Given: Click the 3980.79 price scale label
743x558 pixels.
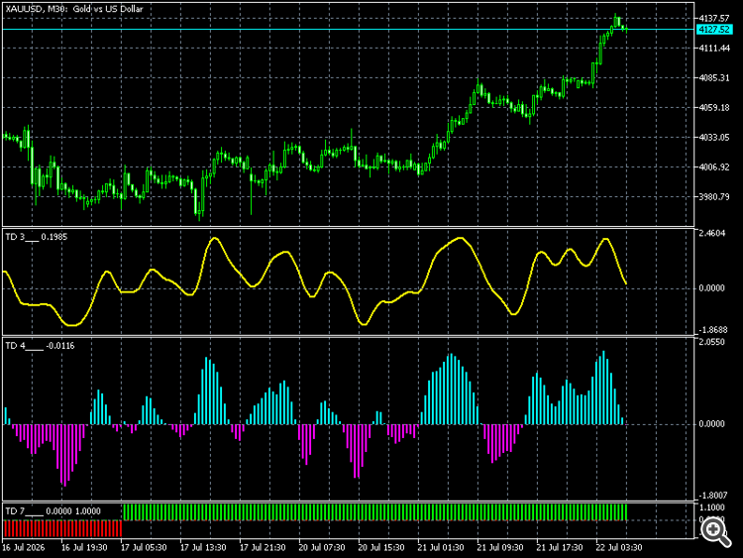Looking at the screenshot, I should click(714, 197).
